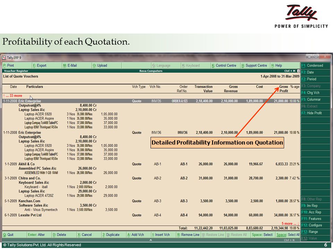Click D: Delete button
This screenshot has width=333, height=249.
tap(64, 234)
